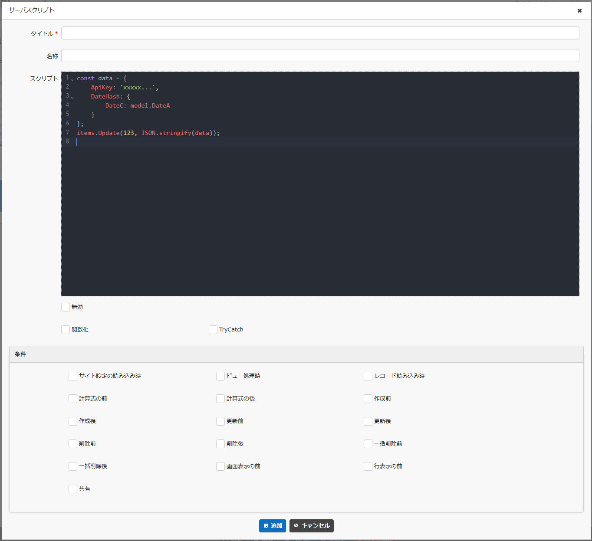The height and width of the screenshot is (541, 592).
Task: Check the 削除後 condition
Action: coord(220,444)
